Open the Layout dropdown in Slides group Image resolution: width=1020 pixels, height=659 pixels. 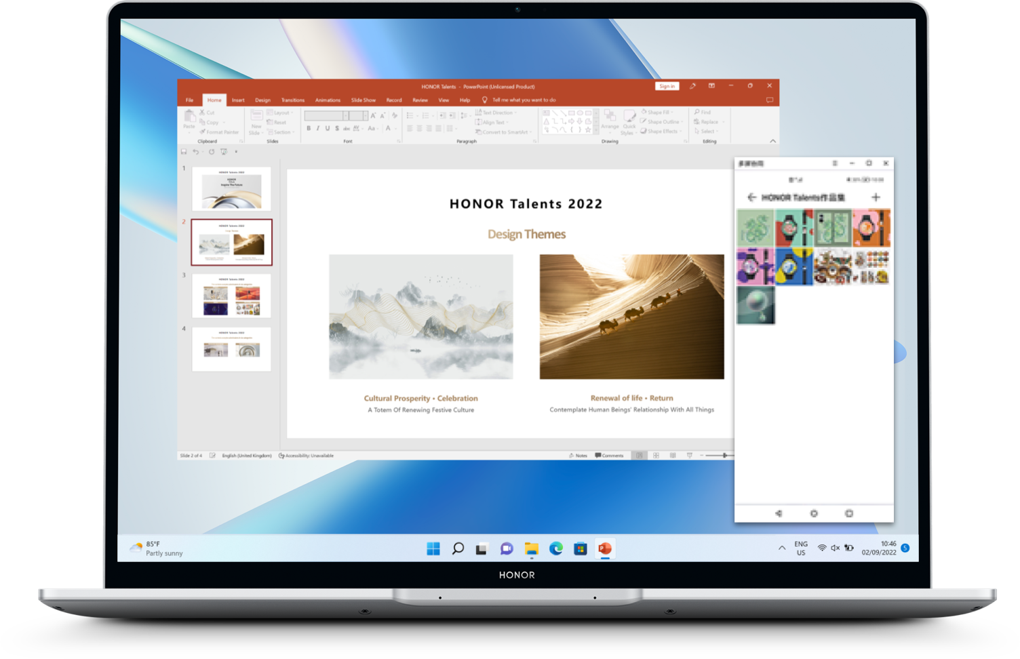(x=280, y=113)
